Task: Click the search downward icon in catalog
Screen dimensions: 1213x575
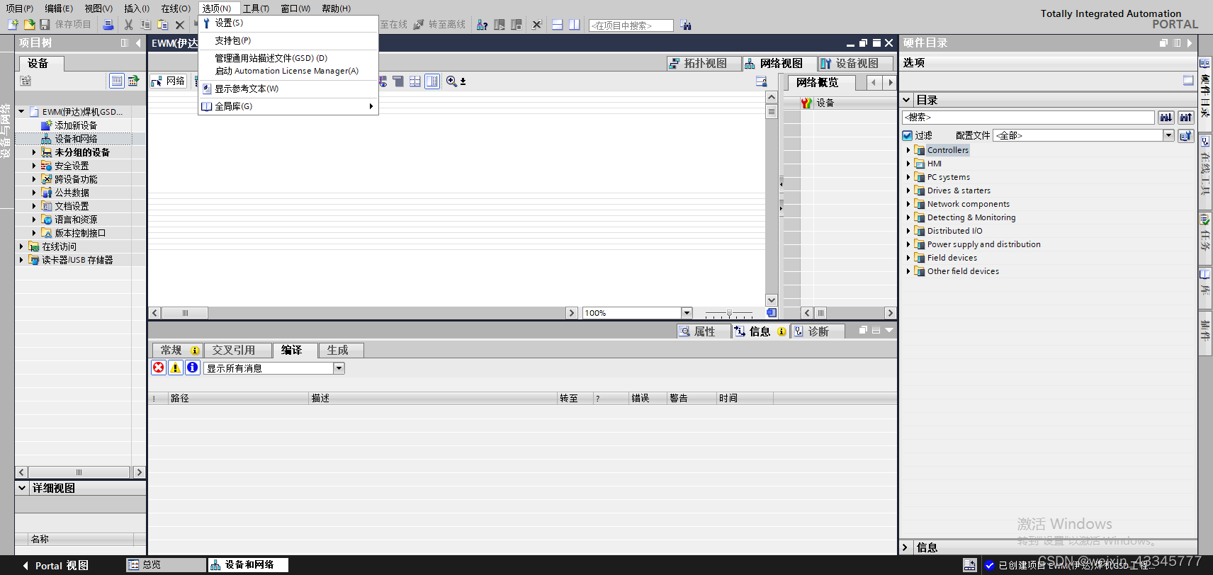Action: click(1166, 117)
